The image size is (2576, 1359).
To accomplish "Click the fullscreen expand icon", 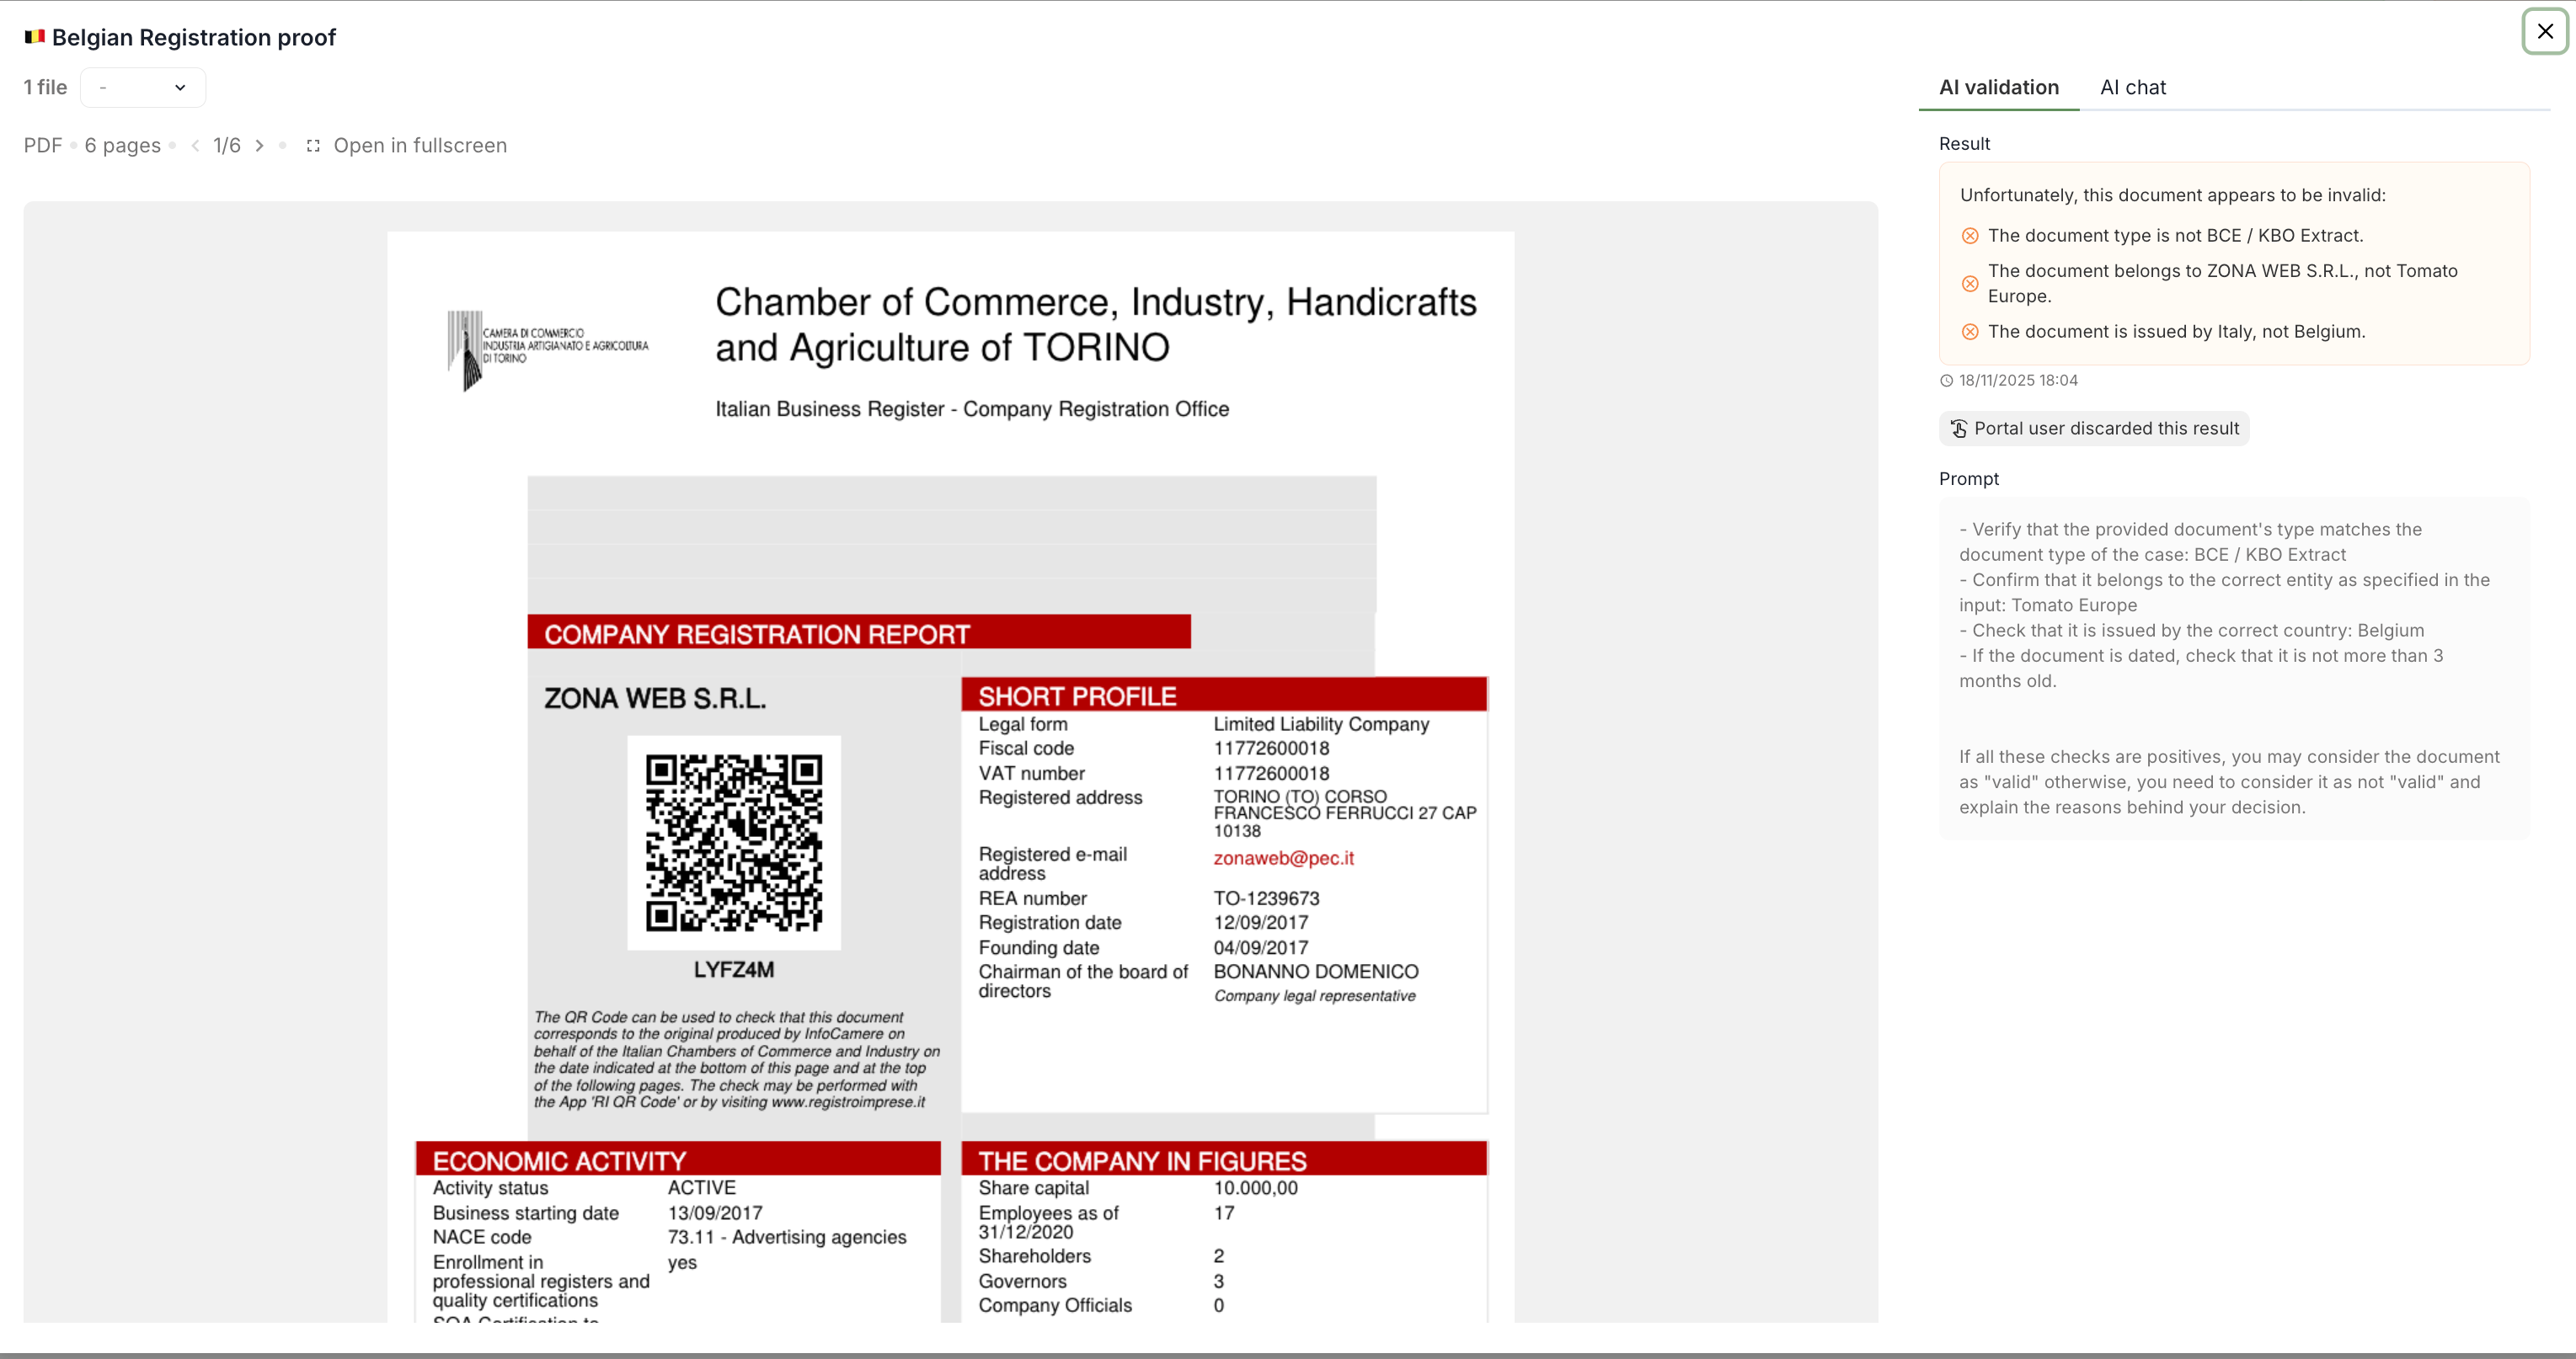I will click(x=313, y=146).
